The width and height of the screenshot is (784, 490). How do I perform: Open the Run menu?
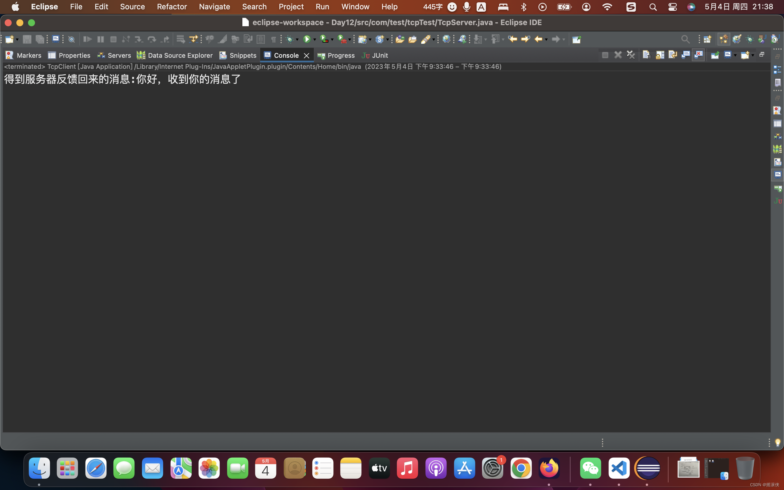[322, 6]
